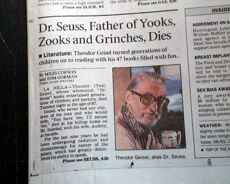Click the square bullet before 'Literature:'
The height and width of the screenshot is (184, 230).
tap(41, 56)
